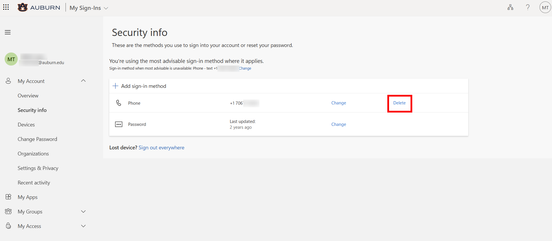
Task: Open Settings & Privacy page
Action: pos(38,168)
